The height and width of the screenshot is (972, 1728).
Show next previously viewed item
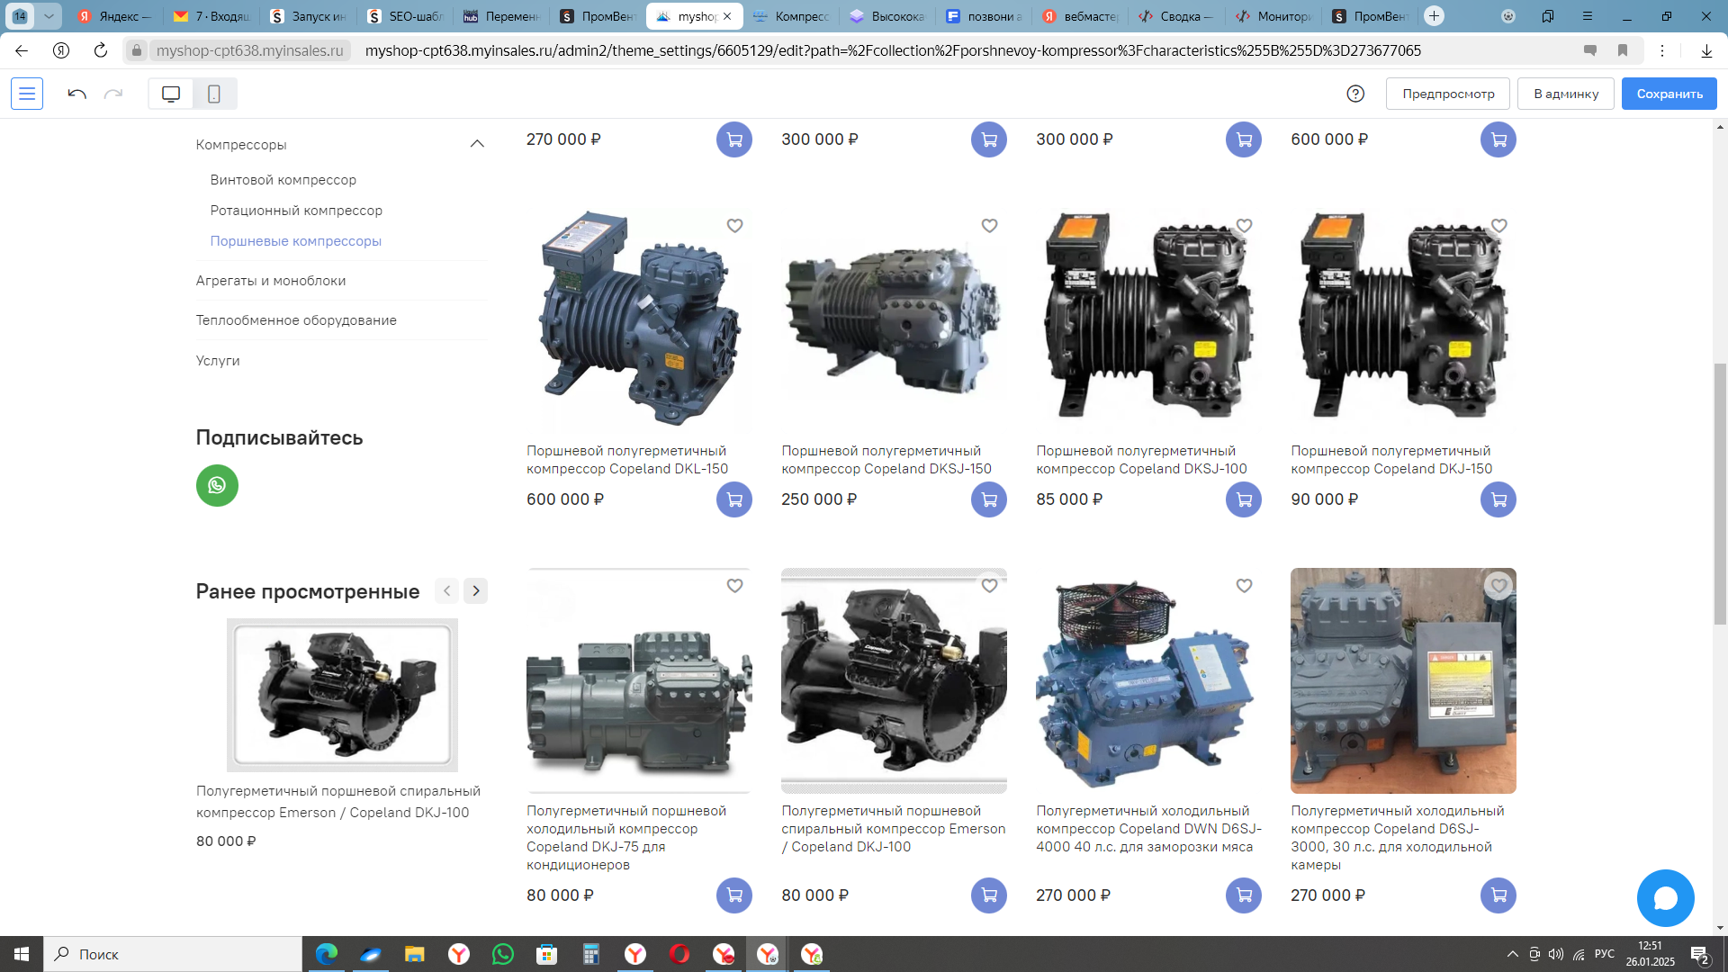point(476,591)
